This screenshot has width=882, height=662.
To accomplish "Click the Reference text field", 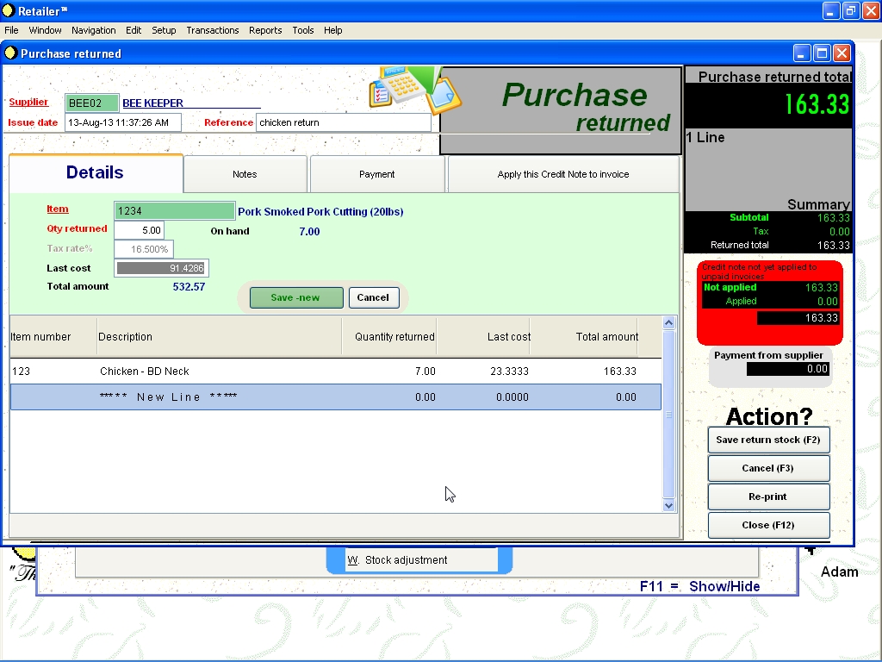I will pyautogui.click(x=343, y=122).
